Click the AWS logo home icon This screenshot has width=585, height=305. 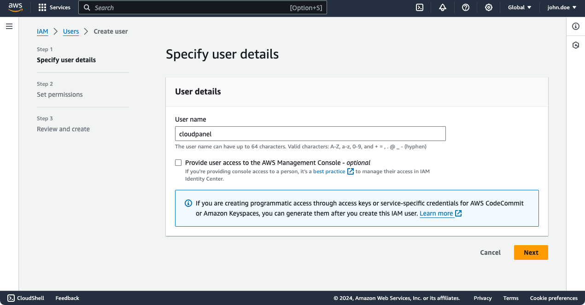coord(16,7)
